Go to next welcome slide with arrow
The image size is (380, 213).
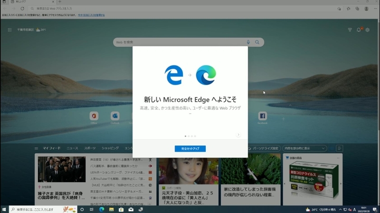(238, 135)
